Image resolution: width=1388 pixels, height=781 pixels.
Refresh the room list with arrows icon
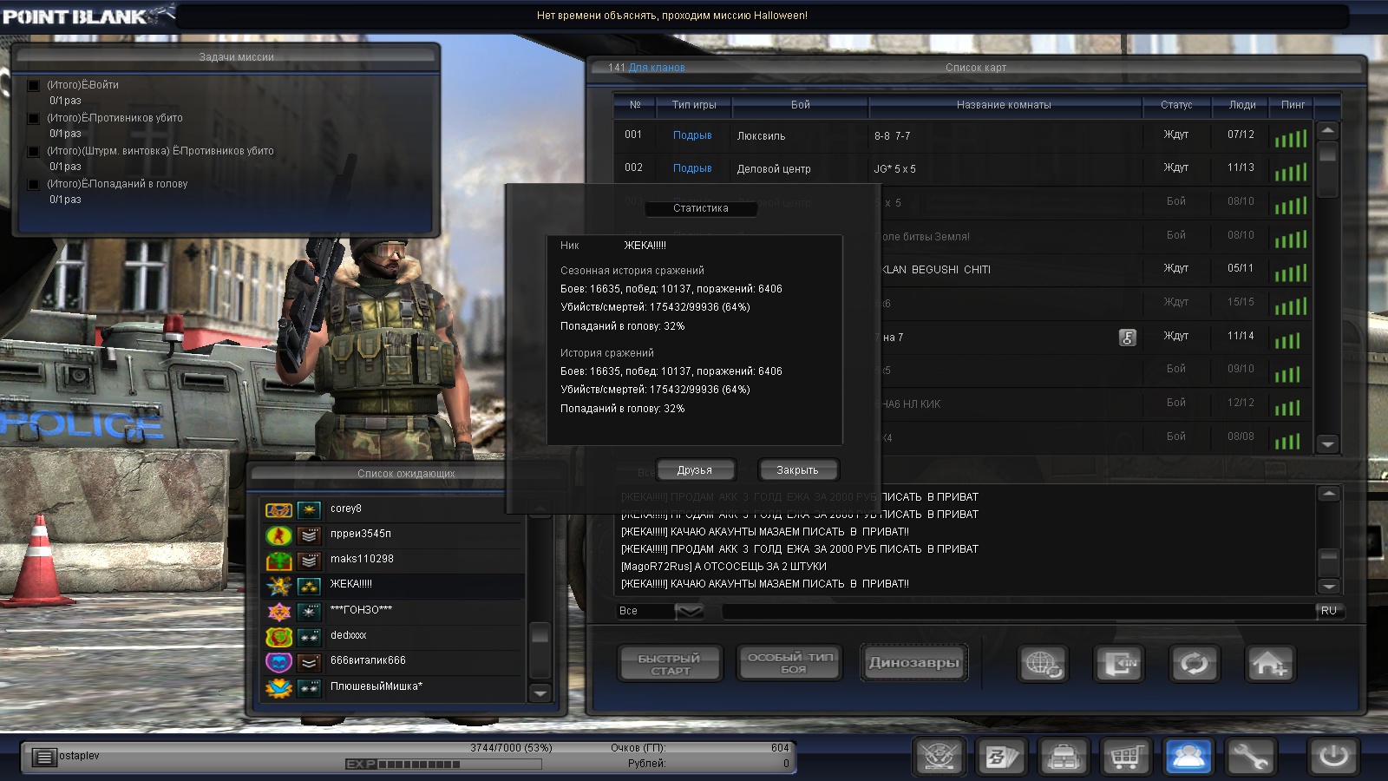pos(1195,664)
